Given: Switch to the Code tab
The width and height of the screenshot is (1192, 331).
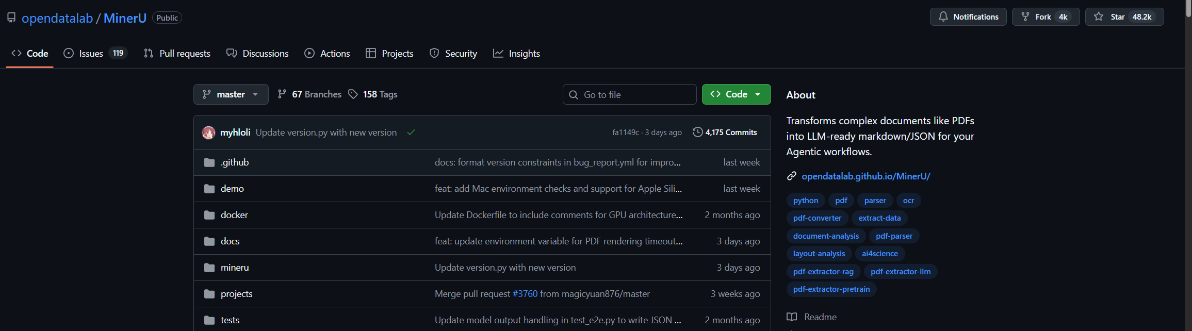Looking at the screenshot, I should tap(30, 53).
